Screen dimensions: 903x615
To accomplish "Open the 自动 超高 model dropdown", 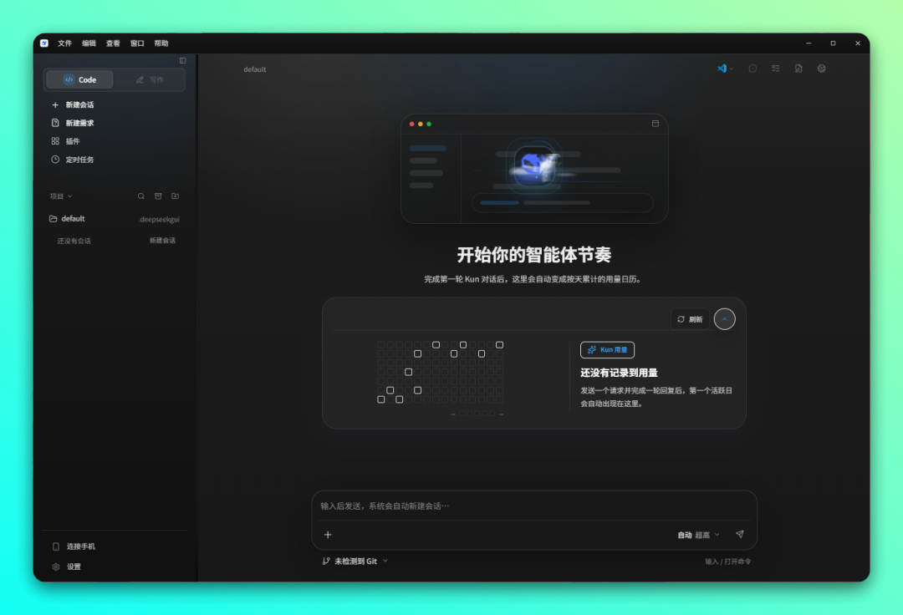I will 698,535.
